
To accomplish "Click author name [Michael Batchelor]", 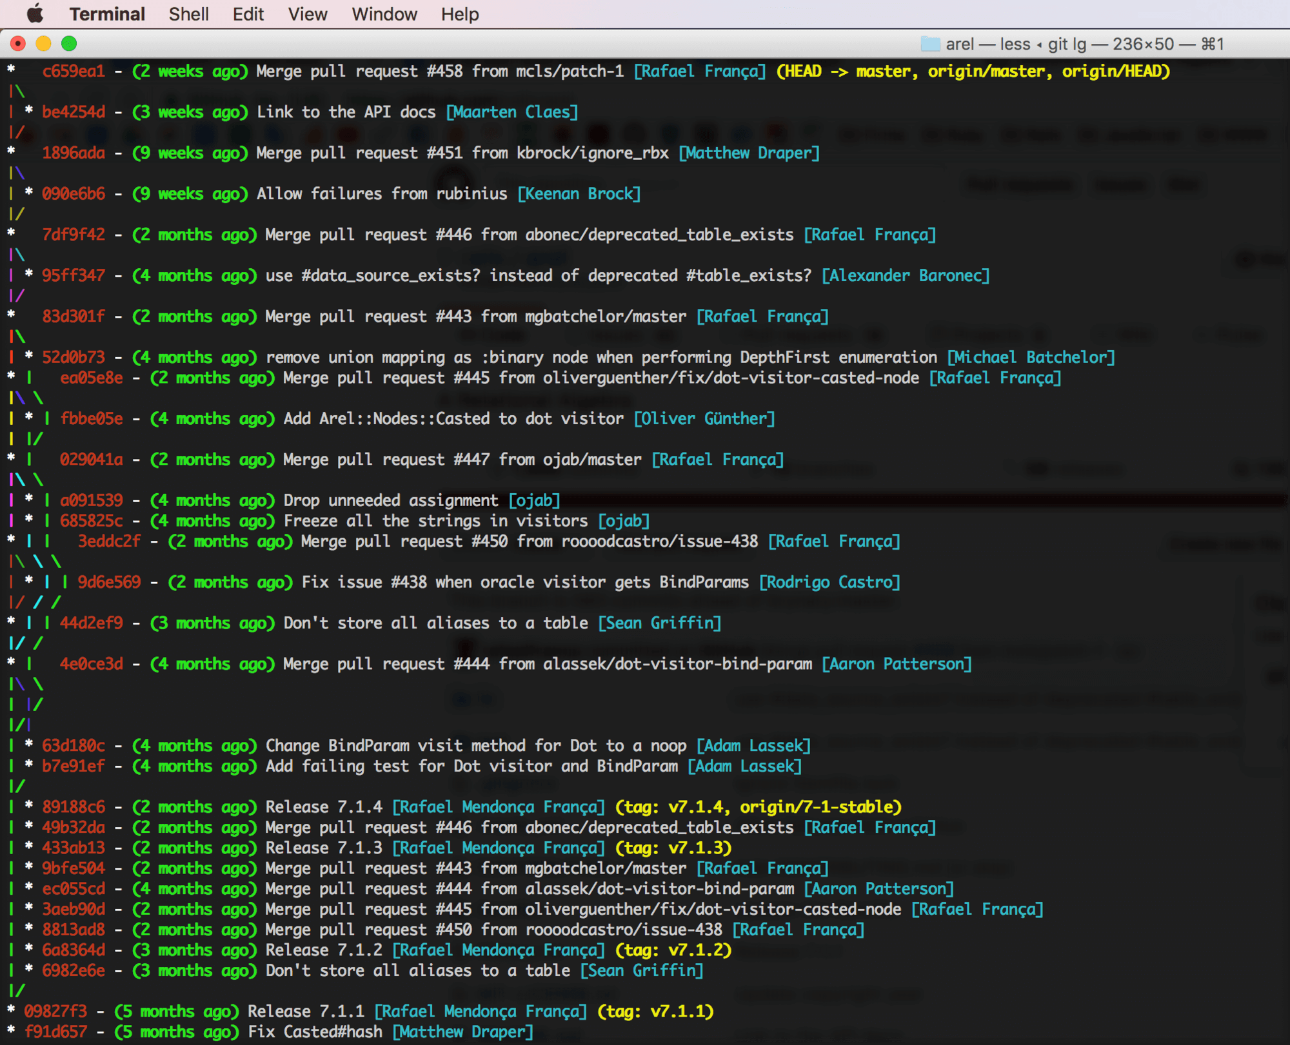I will (1031, 357).
